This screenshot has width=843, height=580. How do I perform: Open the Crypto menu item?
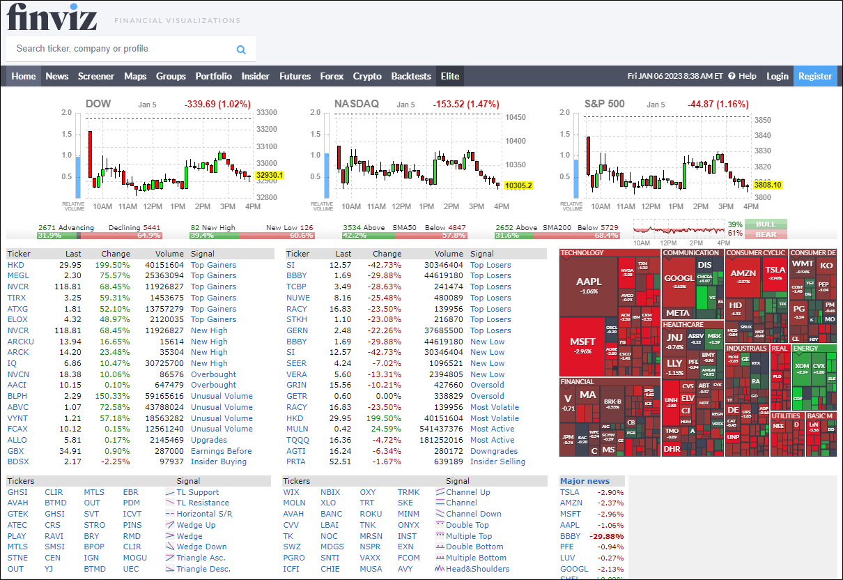point(367,76)
